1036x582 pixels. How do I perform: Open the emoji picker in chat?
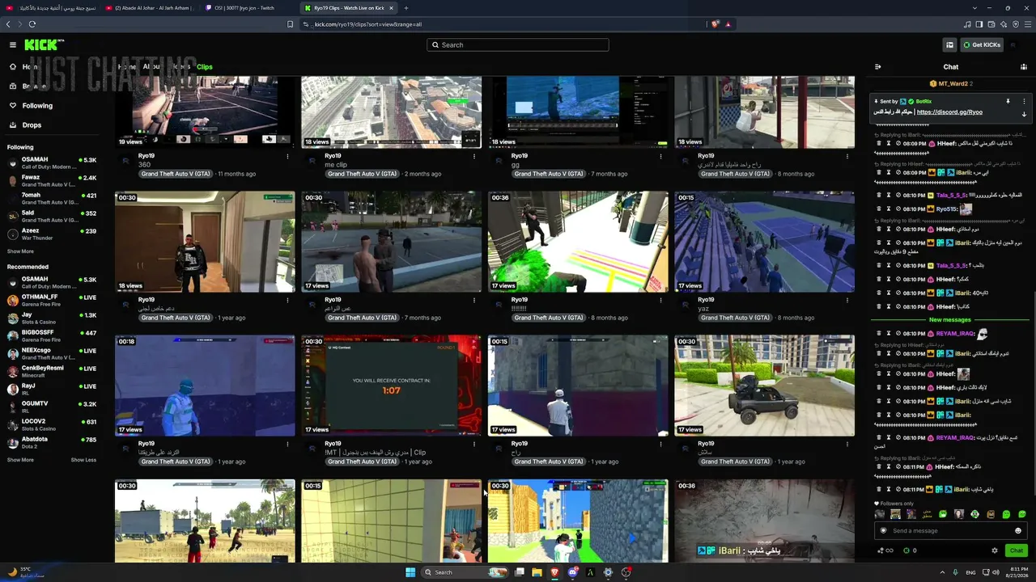point(1018,530)
